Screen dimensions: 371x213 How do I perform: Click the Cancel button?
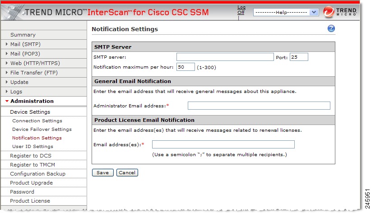click(127, 172)
